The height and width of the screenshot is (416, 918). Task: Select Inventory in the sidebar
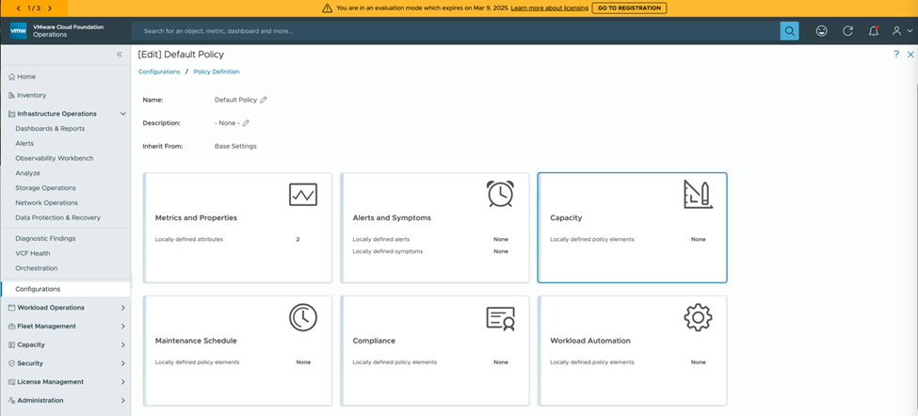tap(31, 95)
